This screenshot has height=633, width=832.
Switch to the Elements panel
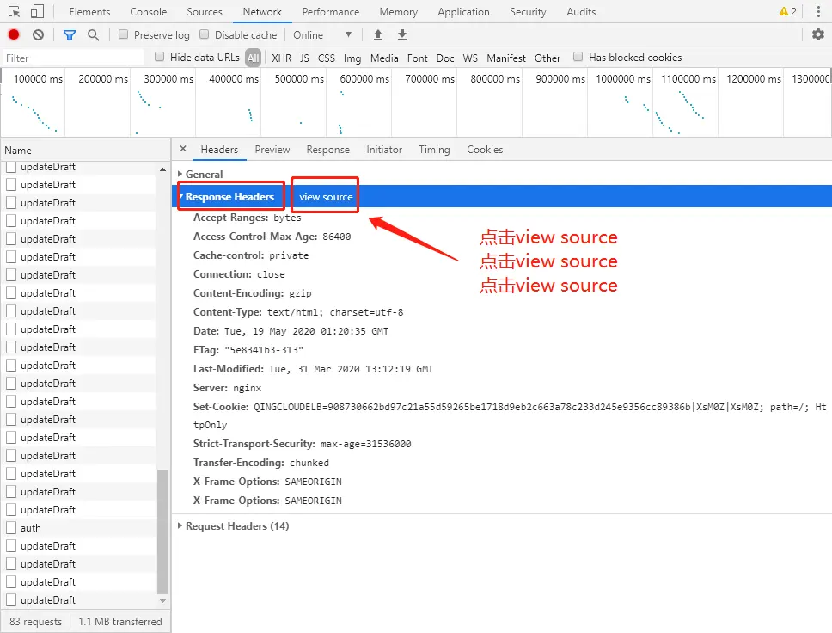(x=89, y=12)
